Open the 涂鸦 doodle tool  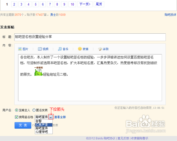(103, 49)
